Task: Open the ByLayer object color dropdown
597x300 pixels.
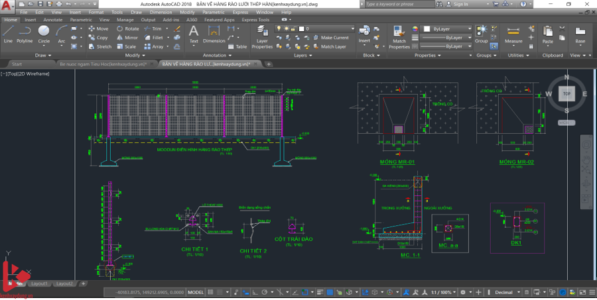Action: click(446, 29)
